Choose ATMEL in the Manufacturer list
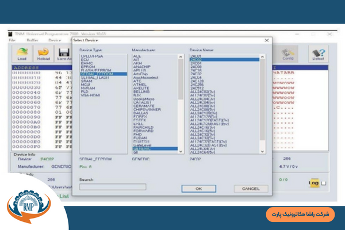The width and height of the screenshot is (345, 230). [x=140, y=86]
